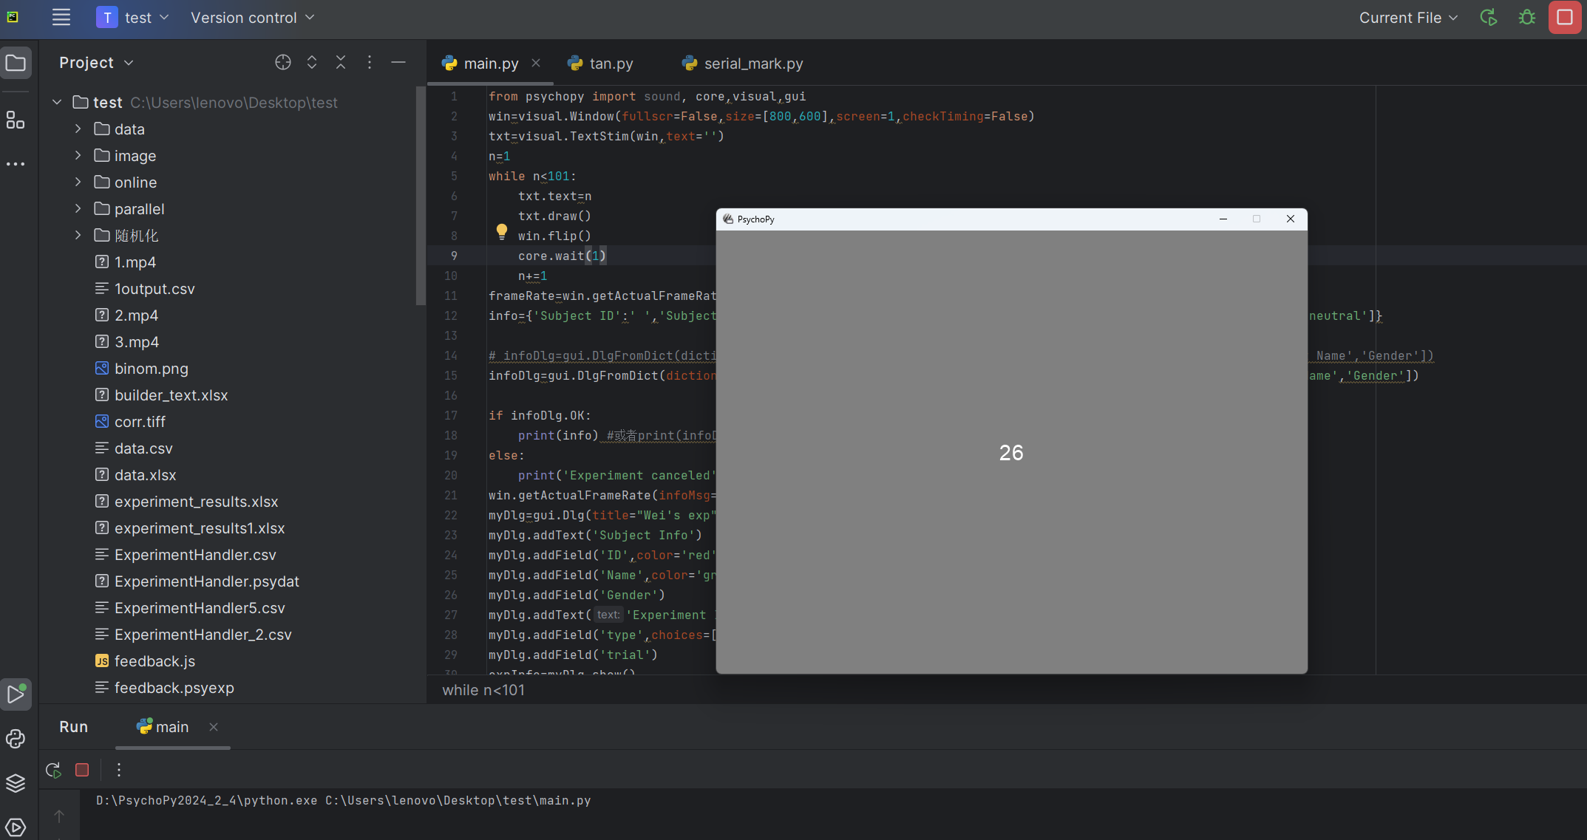Viewport: 1587px width, 840px height.
Task: Click the yellow lightbulb intention icon
Action: 502,232
